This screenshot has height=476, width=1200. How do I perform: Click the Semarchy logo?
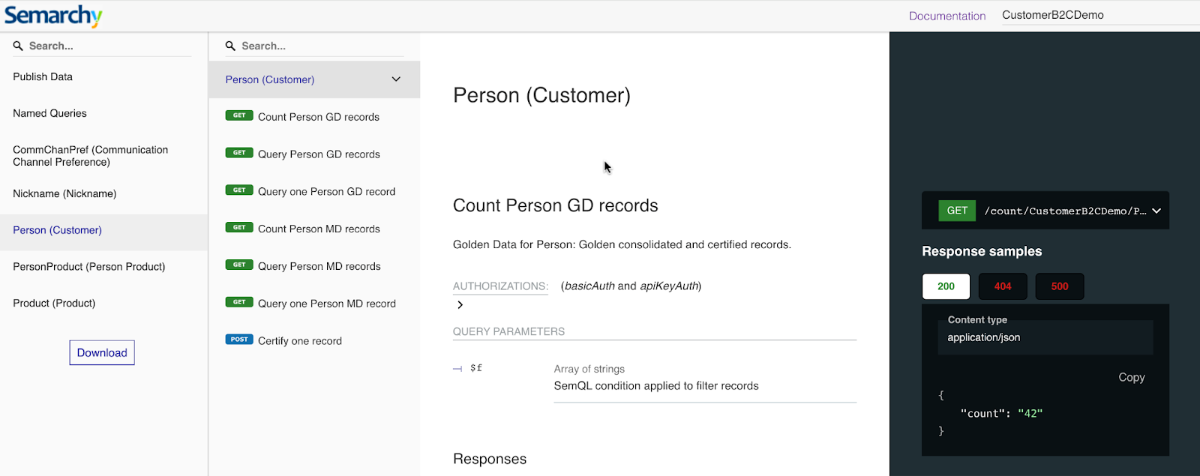53,16
